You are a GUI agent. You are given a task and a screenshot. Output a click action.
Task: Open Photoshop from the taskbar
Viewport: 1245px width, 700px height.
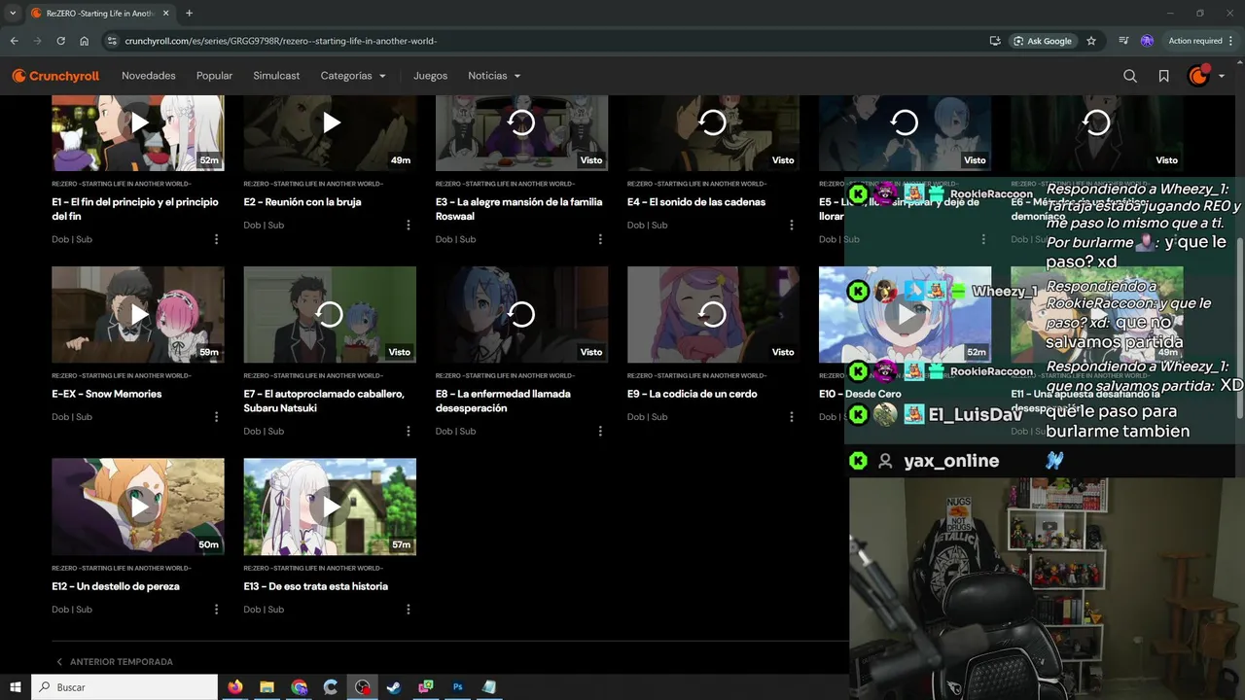coord(457,687)
